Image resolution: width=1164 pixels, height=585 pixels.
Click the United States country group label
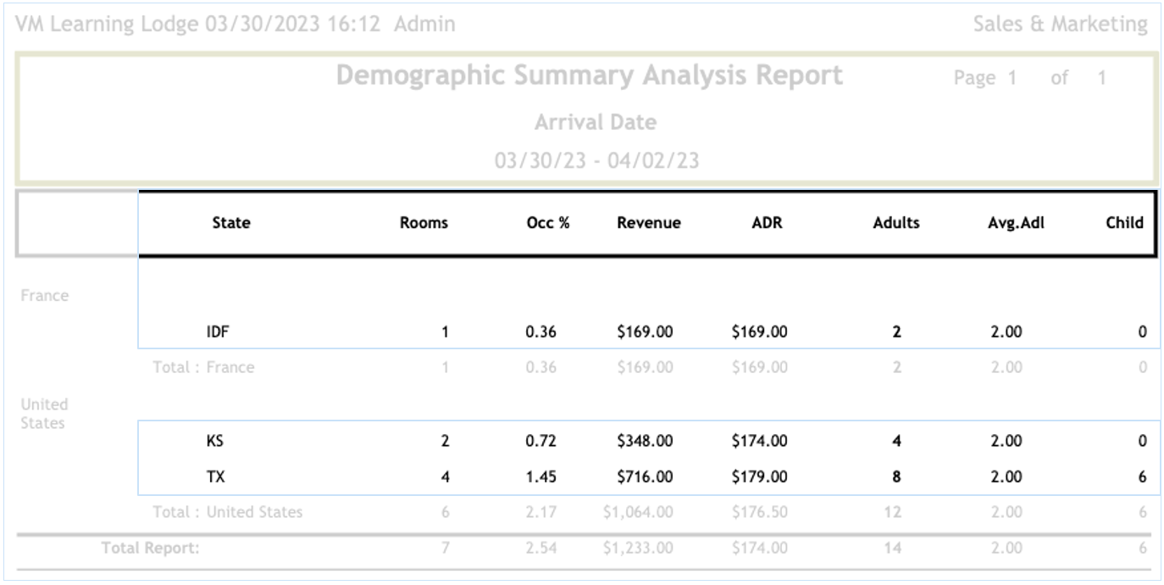(x=45, y=413)
